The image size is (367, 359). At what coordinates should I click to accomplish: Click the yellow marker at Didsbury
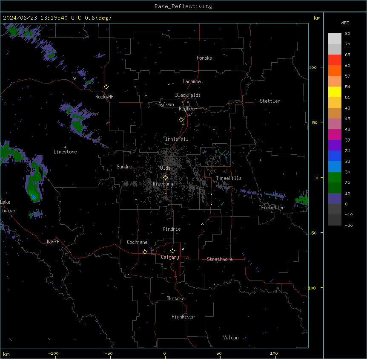click(x=166, y=178)
